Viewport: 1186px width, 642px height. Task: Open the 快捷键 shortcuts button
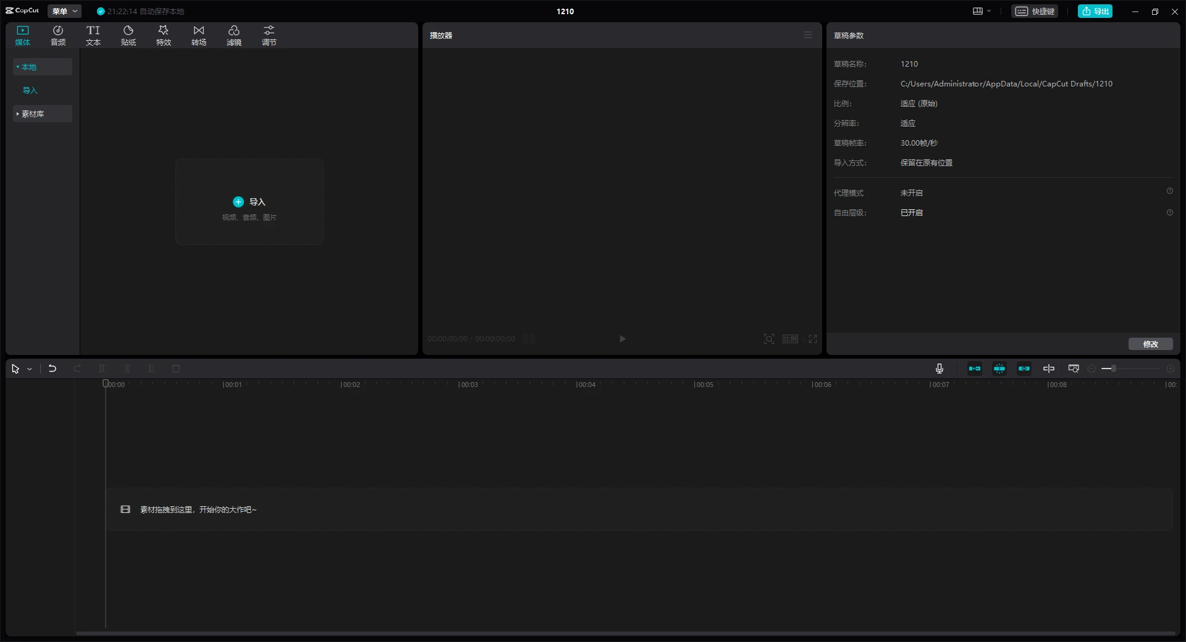coord(1035,11)
